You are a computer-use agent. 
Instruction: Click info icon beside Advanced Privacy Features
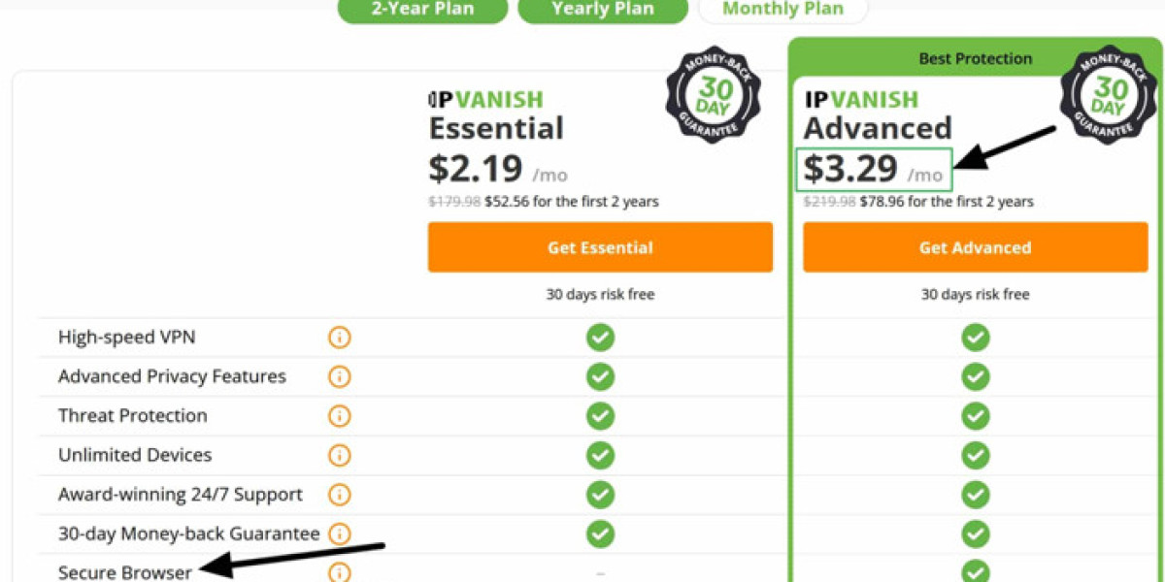click(339, 376)
